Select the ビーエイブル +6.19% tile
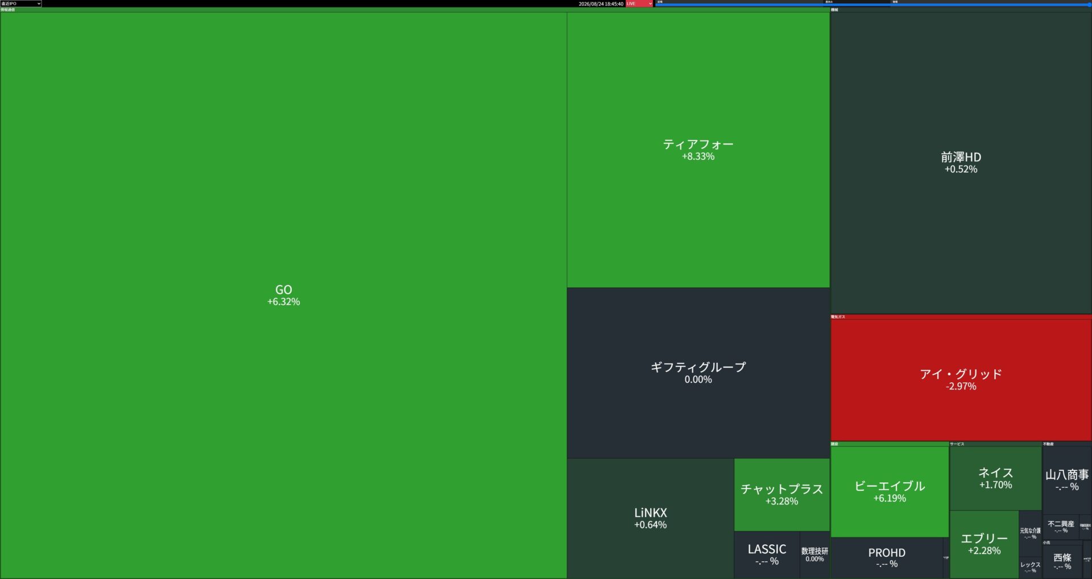Screen dimensions: 1092x579 point(890,491)
